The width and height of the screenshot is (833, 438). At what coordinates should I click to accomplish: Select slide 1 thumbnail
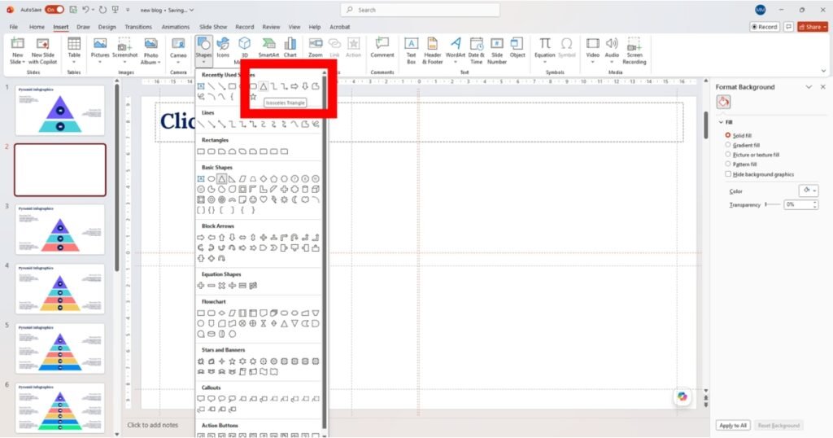click(x=60, y=111)
